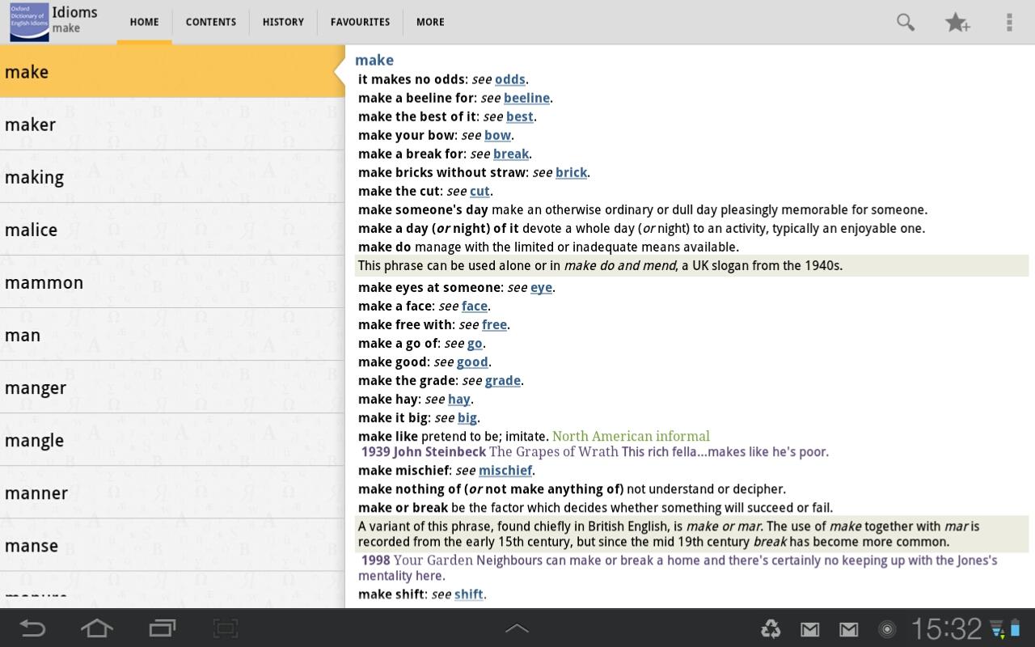
Task: Tap the screenshot icon in navigation bar
Action: point(225,628)
